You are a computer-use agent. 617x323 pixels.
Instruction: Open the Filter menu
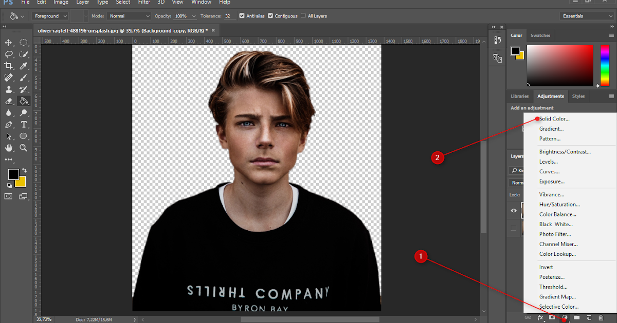click(x=144, y=3)
